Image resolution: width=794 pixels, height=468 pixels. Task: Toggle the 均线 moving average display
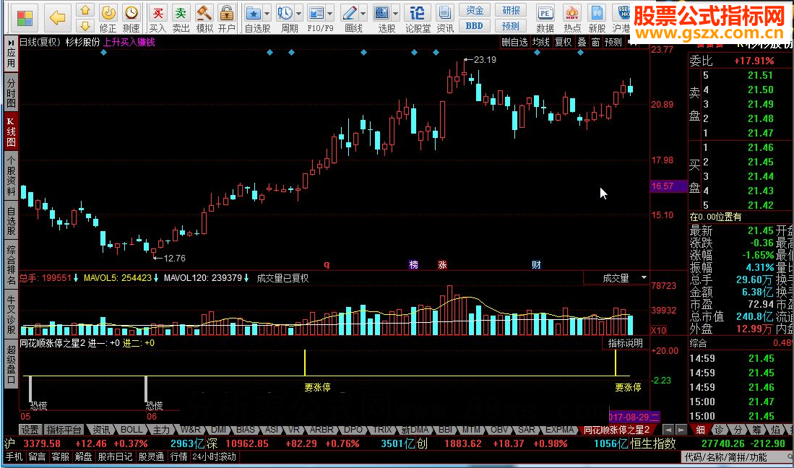pyautogui.click(x=541, y=42)
